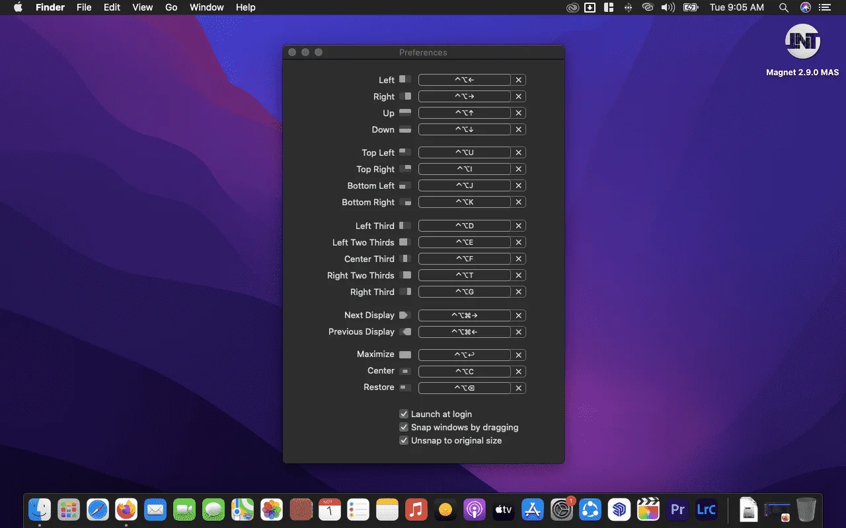Uncheck Snap windows by dragging

tap(404, 427)
